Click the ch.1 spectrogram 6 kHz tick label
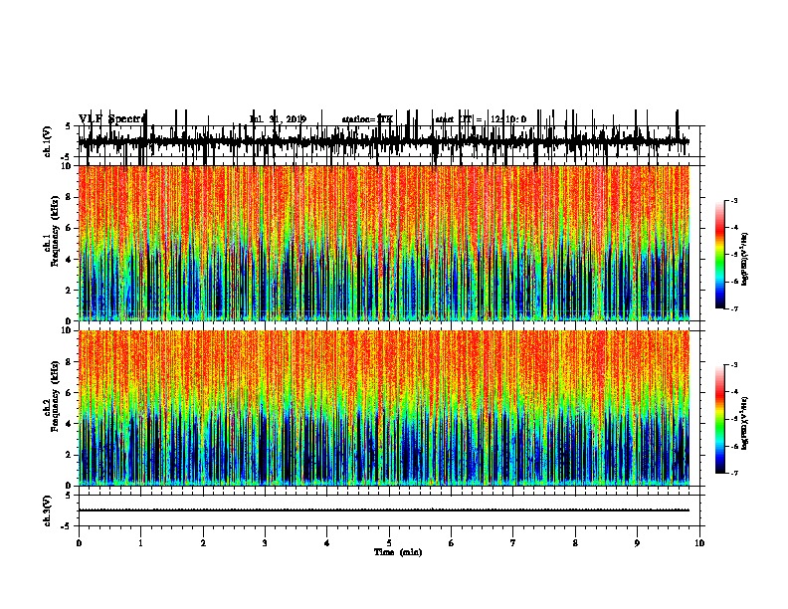788x609 pixels. [69, 228]
